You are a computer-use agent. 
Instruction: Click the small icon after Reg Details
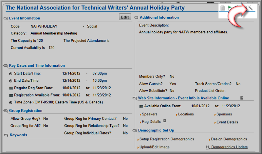[x=164, y=121]
